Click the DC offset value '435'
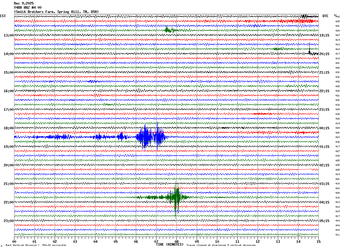This screenshot has width=341, height=249. 337,114
